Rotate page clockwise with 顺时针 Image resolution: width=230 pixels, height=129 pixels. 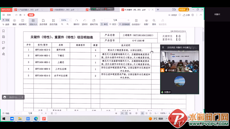(76, 22)
